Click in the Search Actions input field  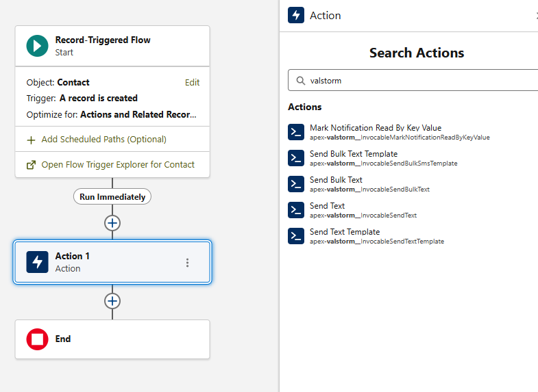tap(418, 81)
